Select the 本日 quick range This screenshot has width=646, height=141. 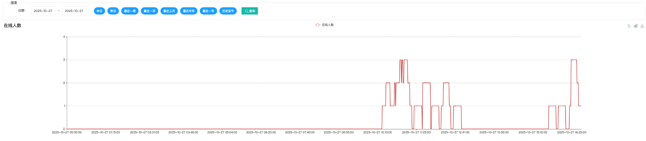pos(99,11)
